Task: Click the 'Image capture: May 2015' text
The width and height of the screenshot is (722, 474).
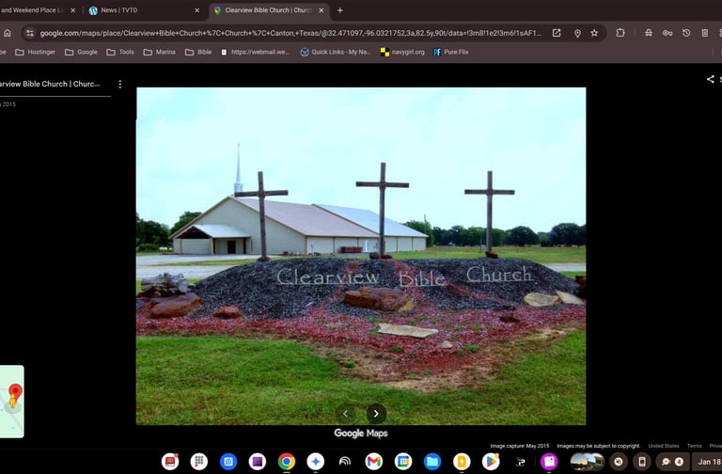Action: (519, 446)
